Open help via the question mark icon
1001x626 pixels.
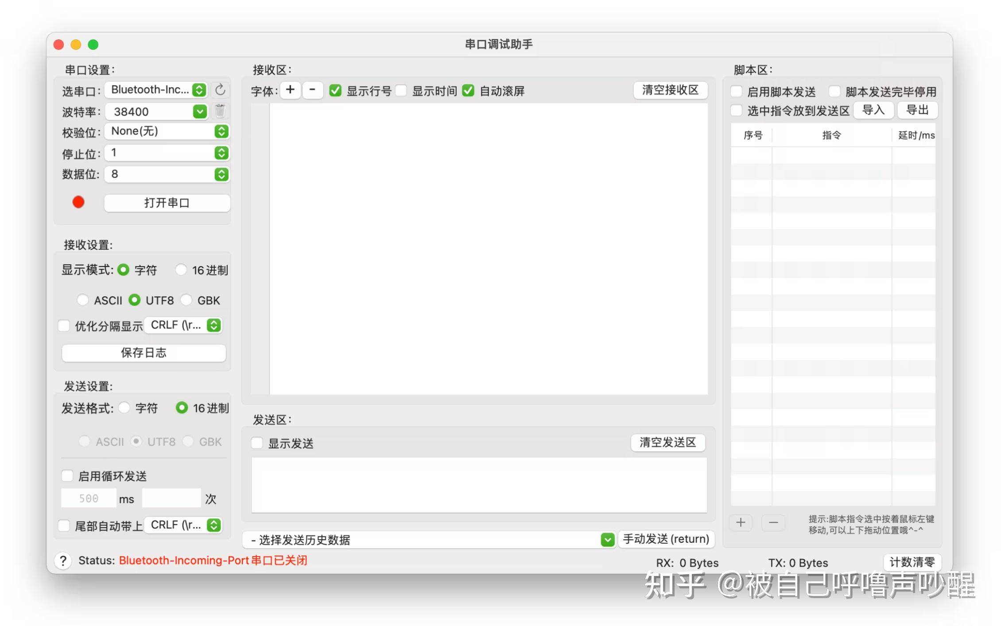pos(63,561)
